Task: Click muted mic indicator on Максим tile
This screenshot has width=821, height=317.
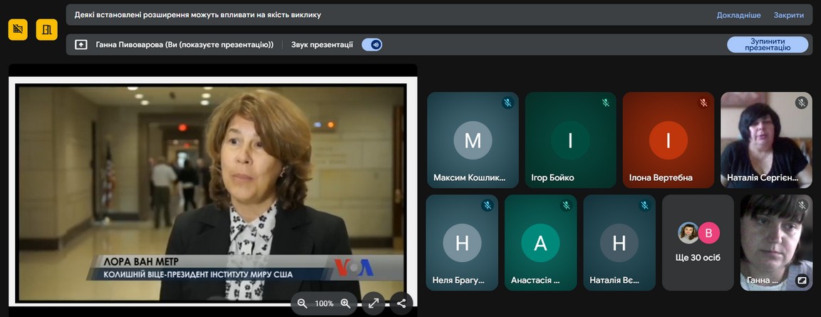Action: [x=507, y=103]
